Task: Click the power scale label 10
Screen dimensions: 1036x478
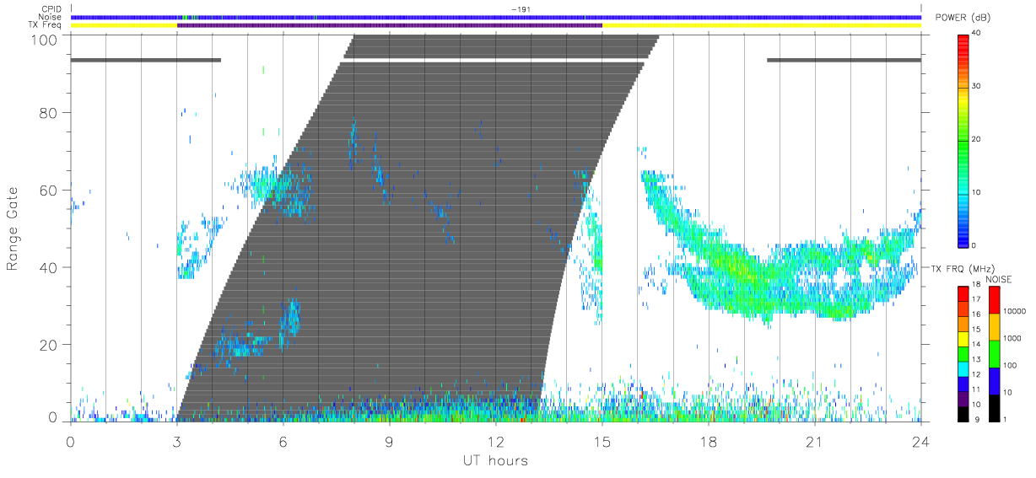Action: [x=978, y=192]
